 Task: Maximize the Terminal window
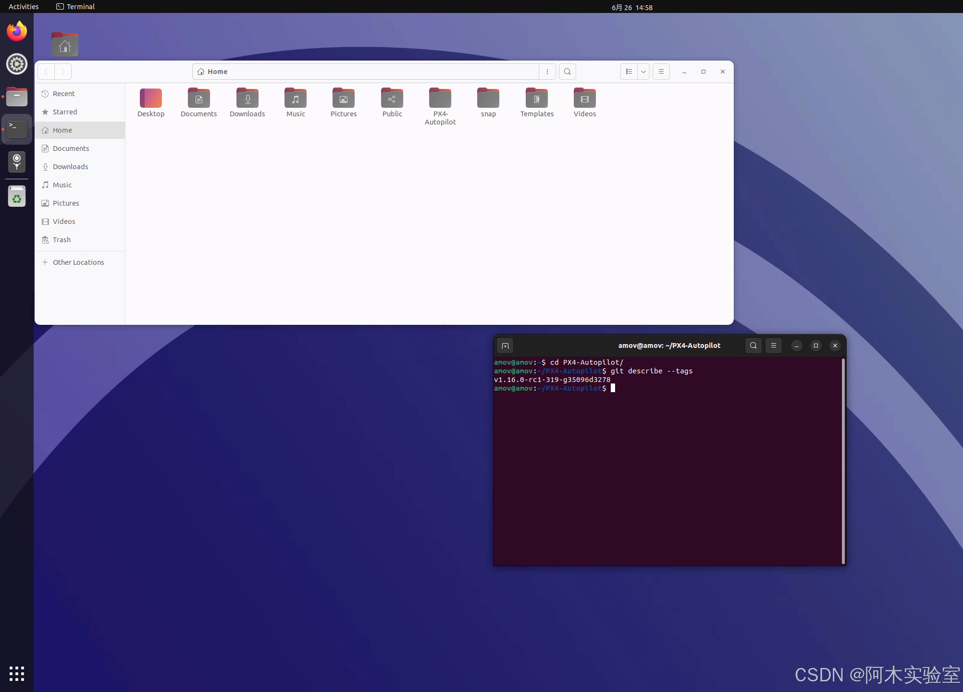click(x=816, y=346)
